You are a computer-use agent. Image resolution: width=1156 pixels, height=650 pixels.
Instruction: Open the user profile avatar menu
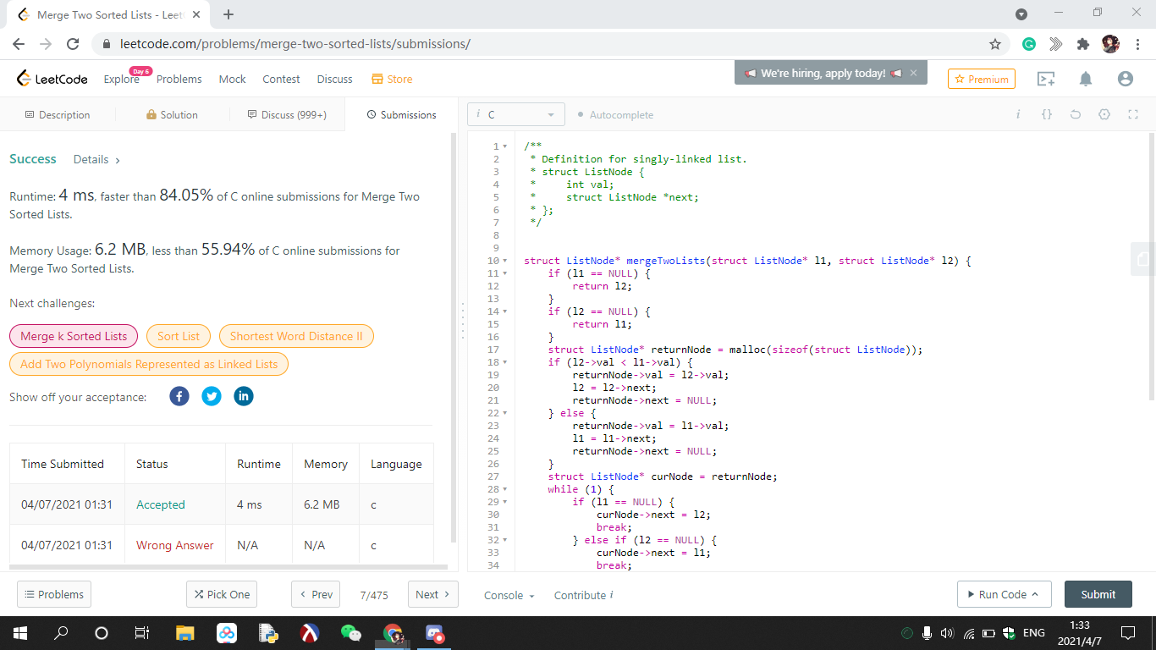click(x=1125, y=79)
